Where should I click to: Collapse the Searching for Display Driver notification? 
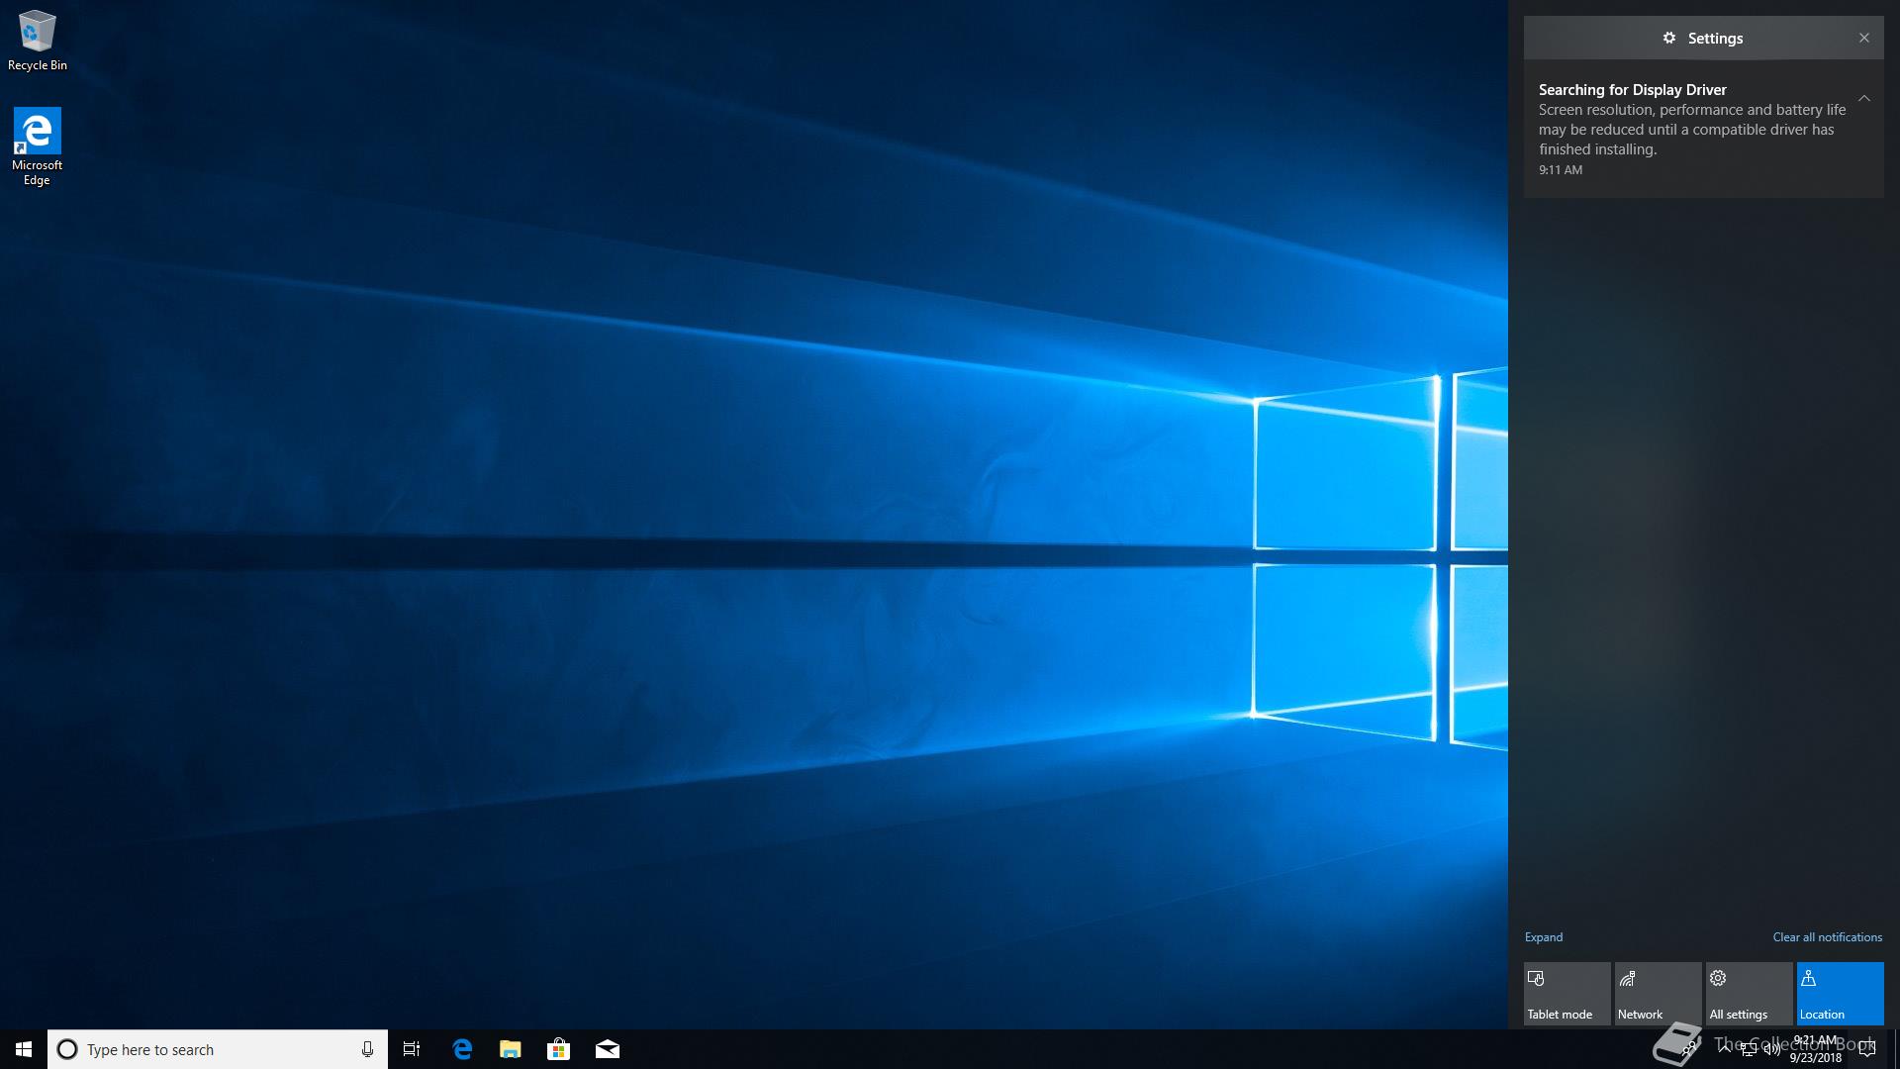click(1864, 98)
